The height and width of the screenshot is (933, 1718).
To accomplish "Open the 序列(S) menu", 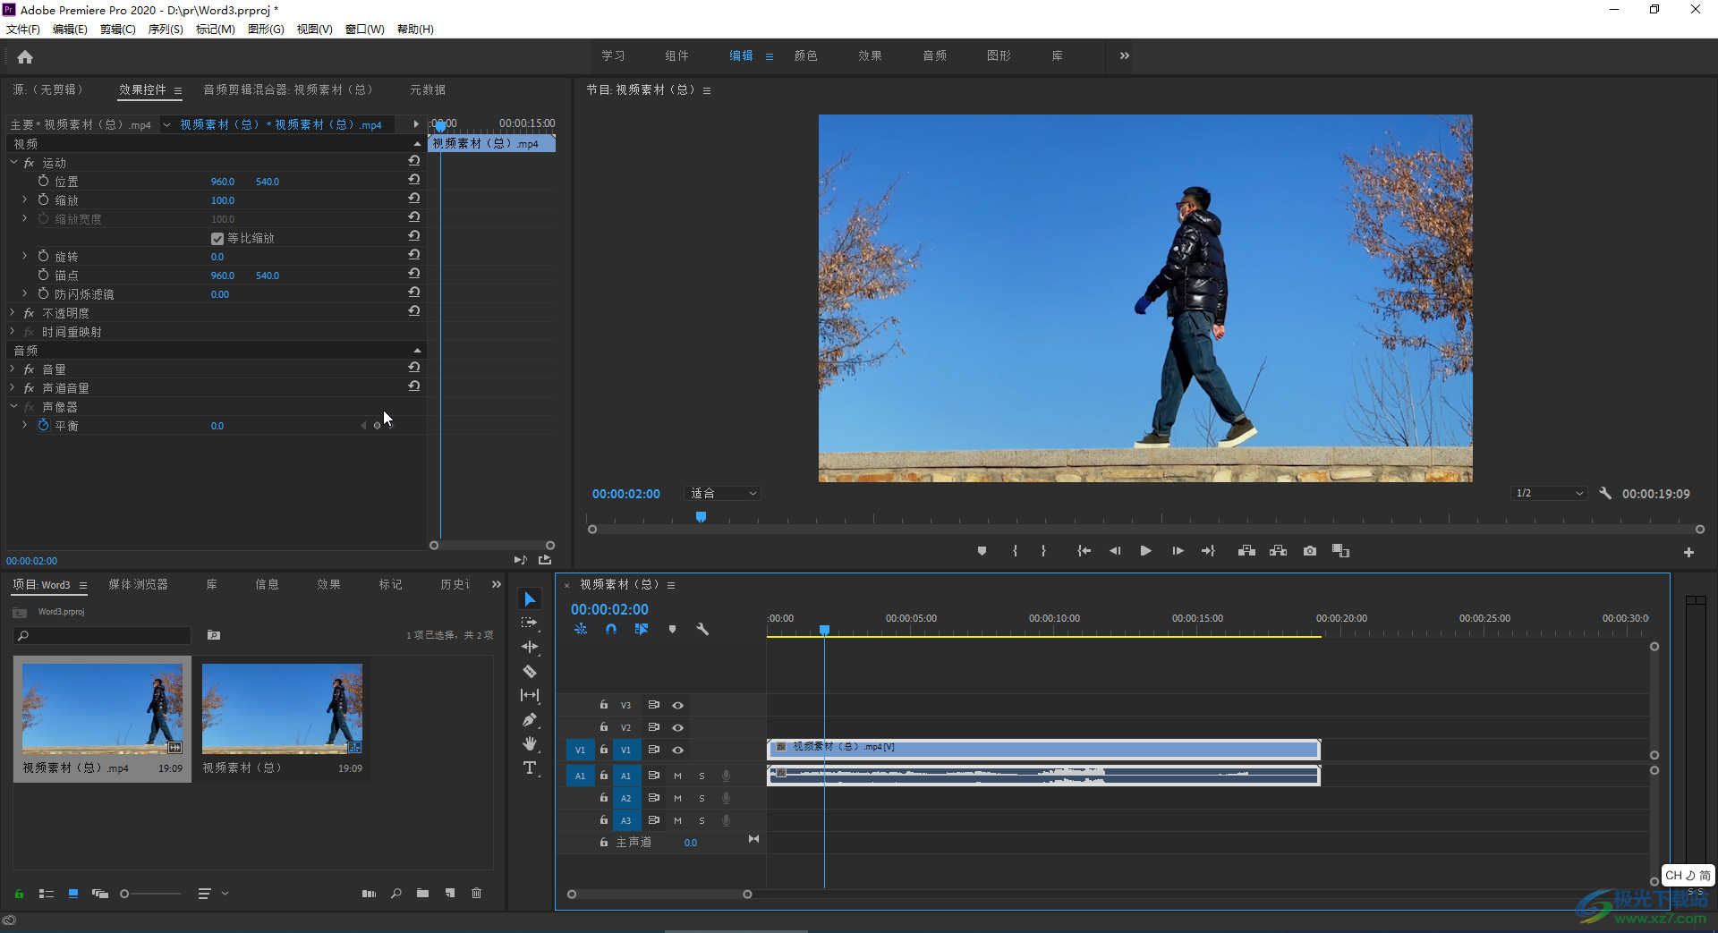I will [x=165, y=30].
